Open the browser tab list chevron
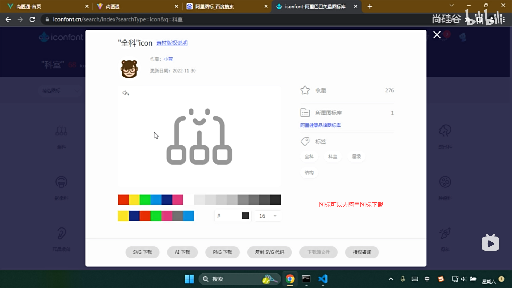 pos(451,5)
